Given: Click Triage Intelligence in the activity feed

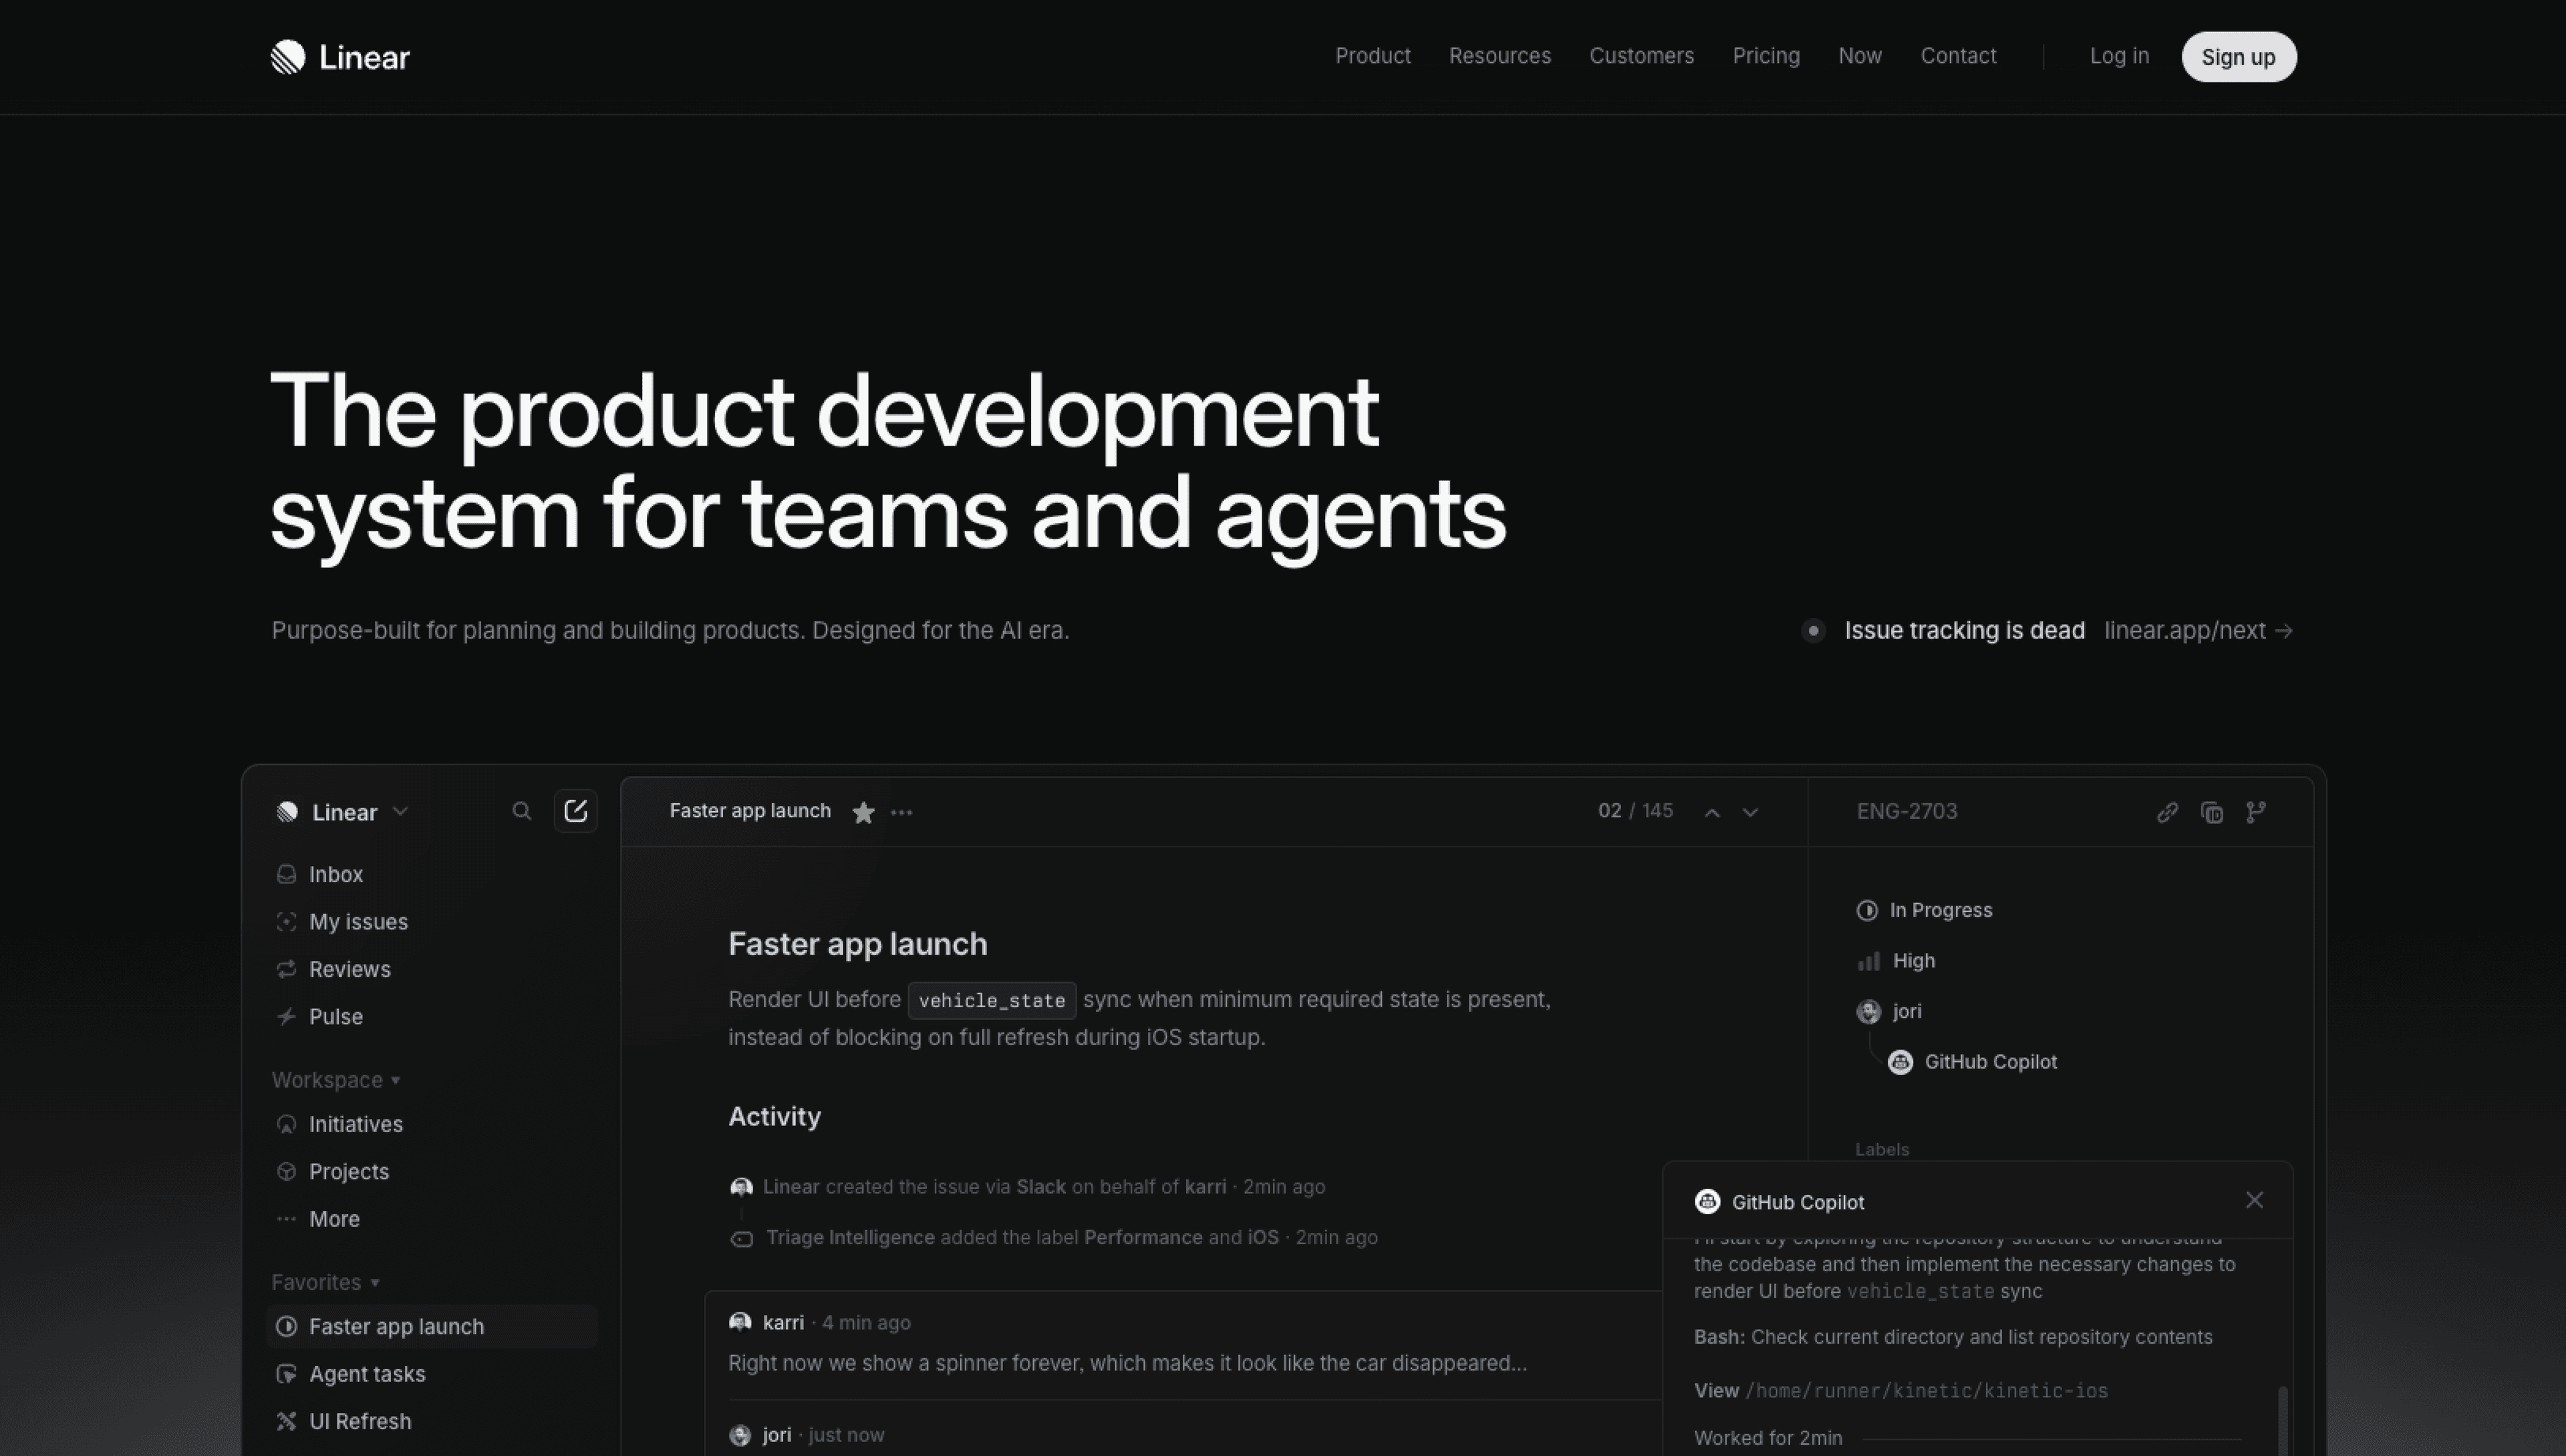Looking at the screenshot, I should click(x=850, y=1237).
